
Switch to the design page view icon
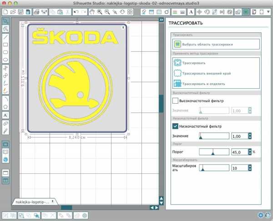(5, 144)
